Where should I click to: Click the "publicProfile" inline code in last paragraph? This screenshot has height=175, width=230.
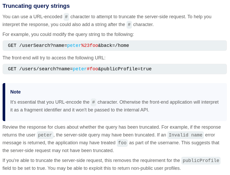(201, 161)
